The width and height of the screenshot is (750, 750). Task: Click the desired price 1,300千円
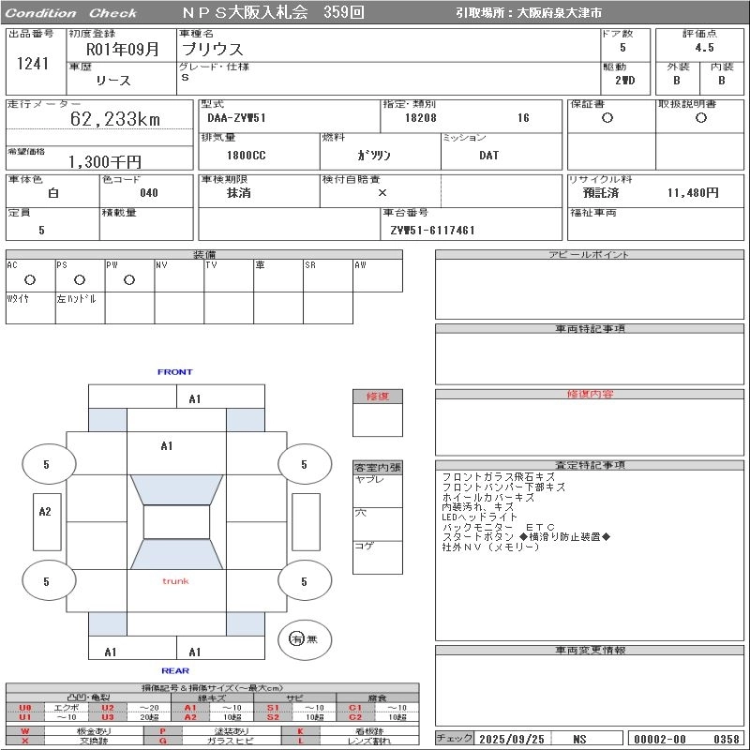coord(105,161)
